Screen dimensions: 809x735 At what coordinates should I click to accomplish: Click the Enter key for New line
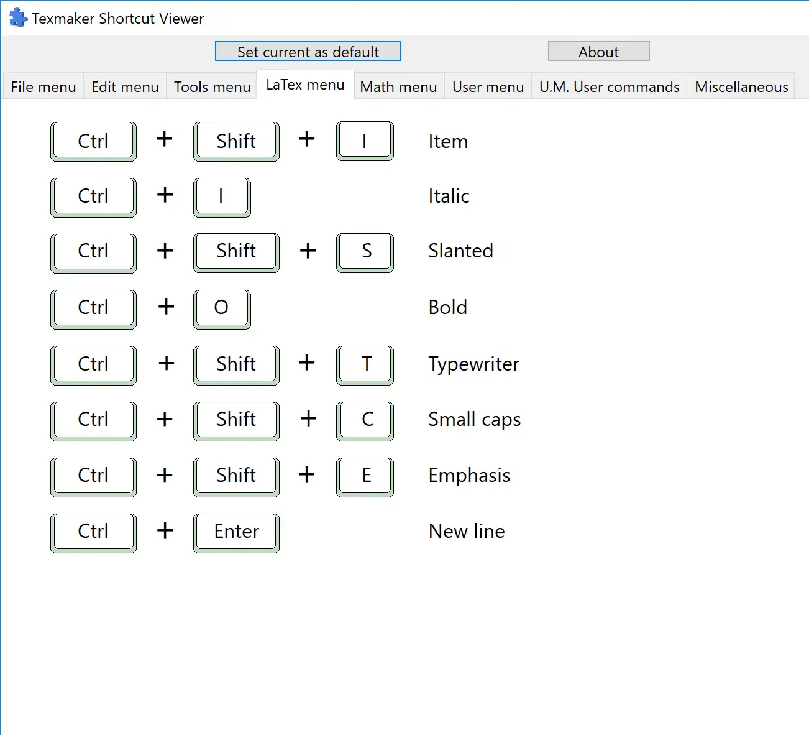click(236, 532)
